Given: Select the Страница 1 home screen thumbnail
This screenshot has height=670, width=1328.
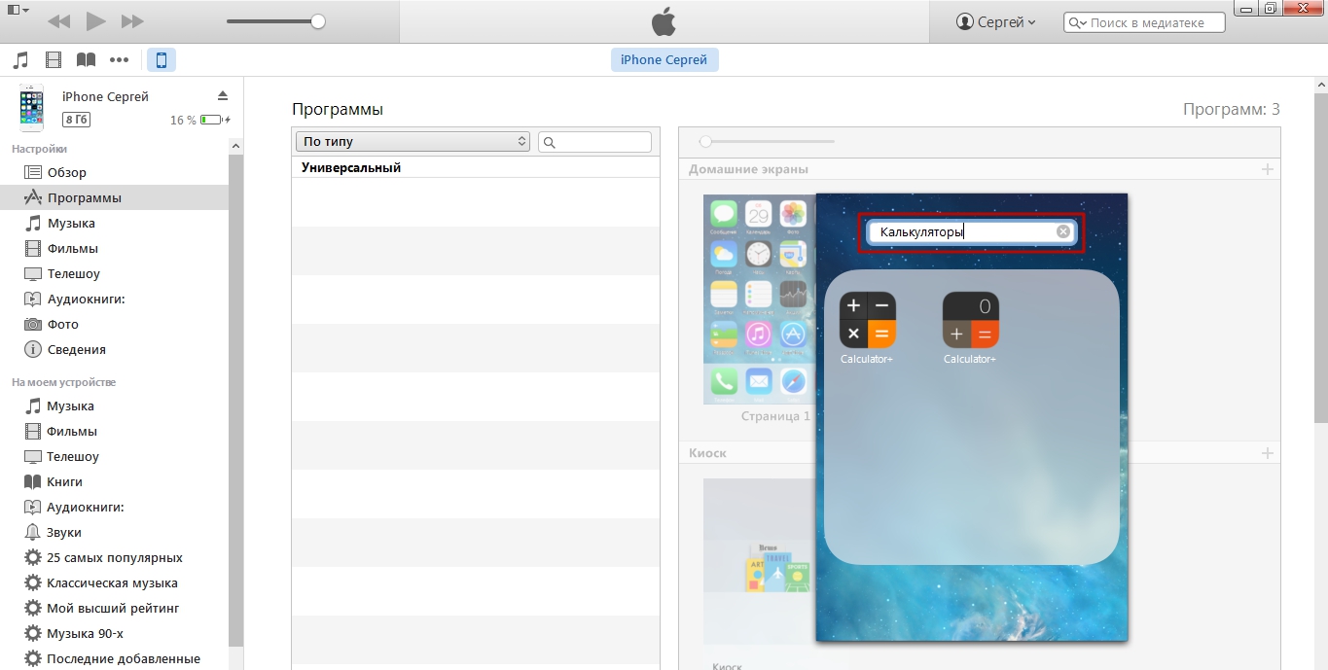Looking at the screenshot, I should (759, 300).
